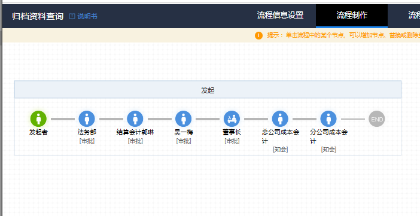The image size is (420, 216).
Task: Click the 归档资料查询 title text
Action: (38, 16)
